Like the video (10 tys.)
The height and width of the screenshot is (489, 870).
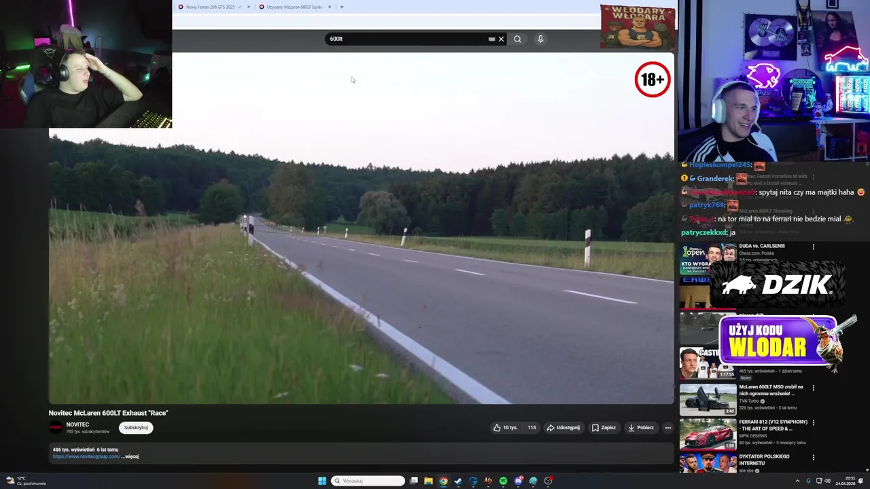pos(505,428)
